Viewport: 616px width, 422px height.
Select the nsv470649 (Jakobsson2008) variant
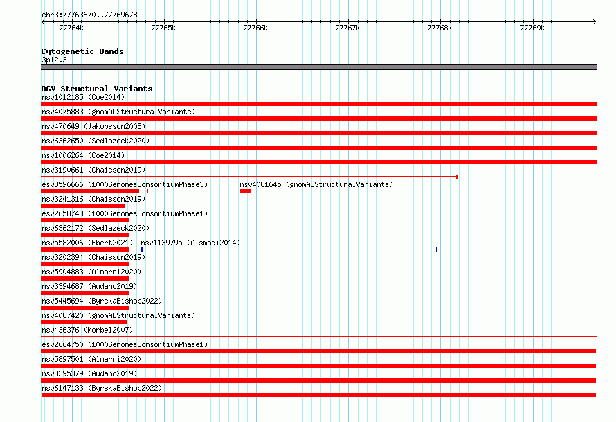click(x=93, y=126)
